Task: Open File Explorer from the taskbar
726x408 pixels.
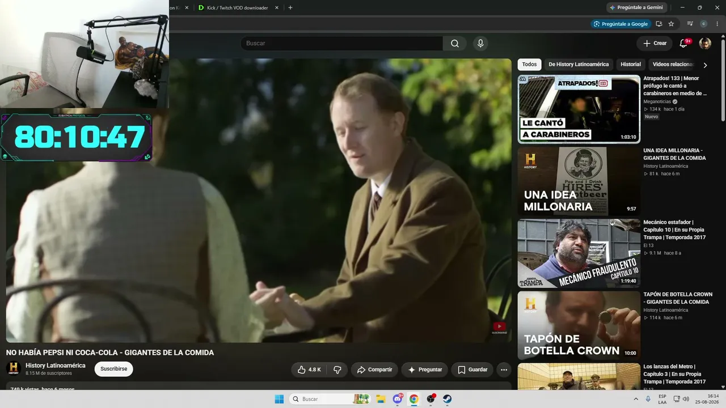Action: (381, 399)
